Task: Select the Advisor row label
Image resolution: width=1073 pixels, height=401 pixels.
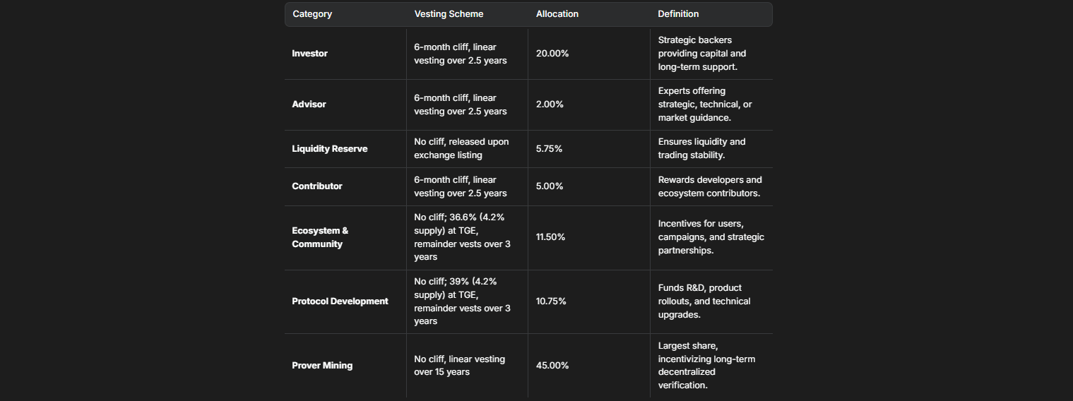Action: pyautogui.click(x=309, y=104)
